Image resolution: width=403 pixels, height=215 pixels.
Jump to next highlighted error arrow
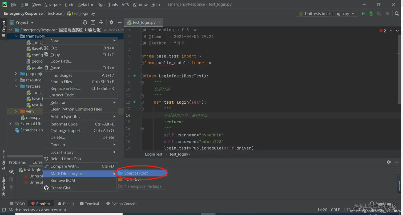[x=397, y=31]
